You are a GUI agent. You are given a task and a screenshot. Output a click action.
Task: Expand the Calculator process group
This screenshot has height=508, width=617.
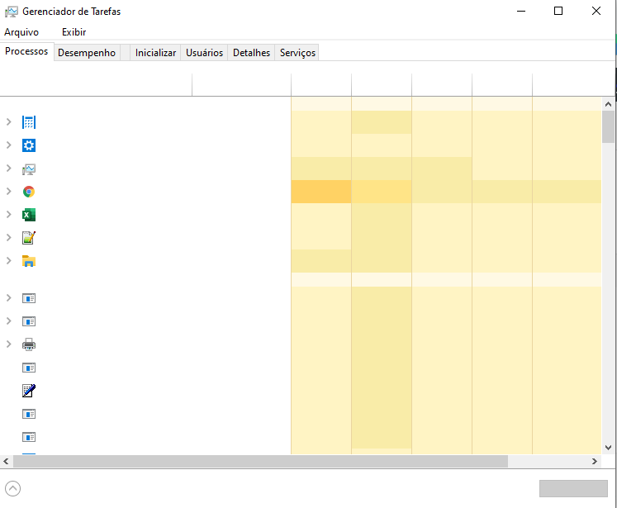click(8, 122)
